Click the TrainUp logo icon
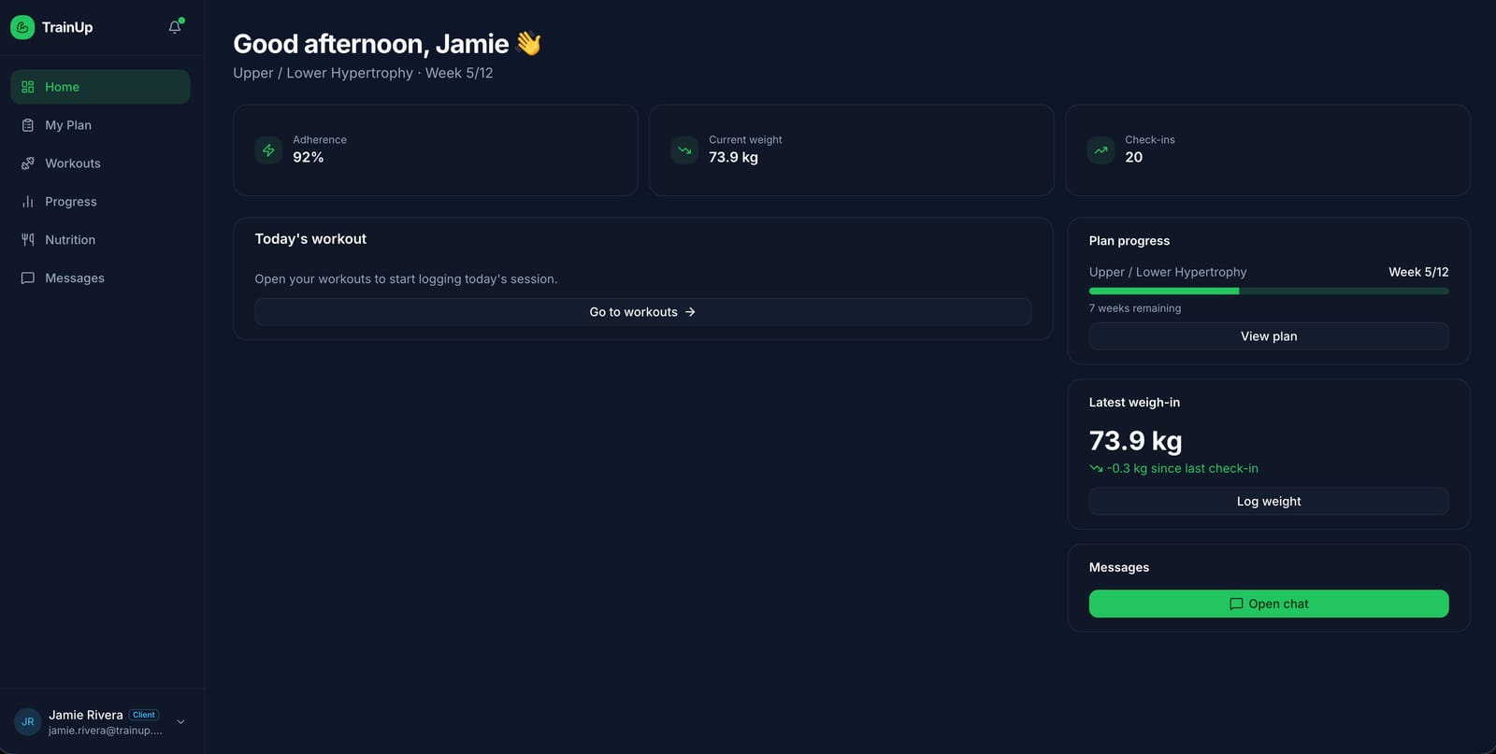Screen dimensions: 1496x754 pos(22,27)
